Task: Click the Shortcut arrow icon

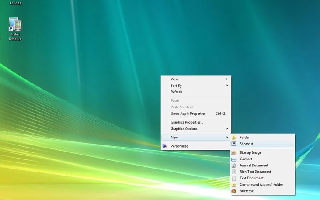Action: point(234,144)
